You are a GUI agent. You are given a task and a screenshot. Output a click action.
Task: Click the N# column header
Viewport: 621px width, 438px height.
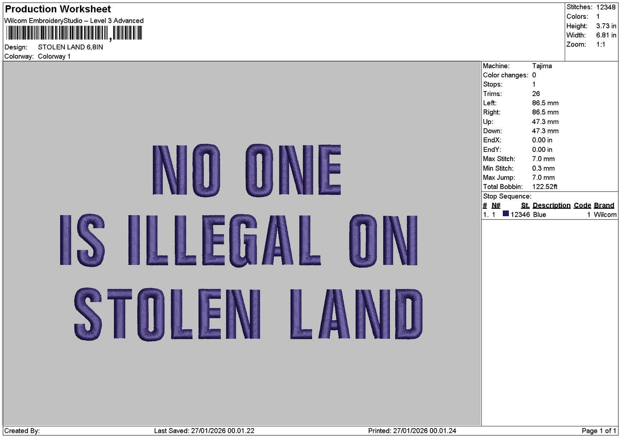[496, 205]
